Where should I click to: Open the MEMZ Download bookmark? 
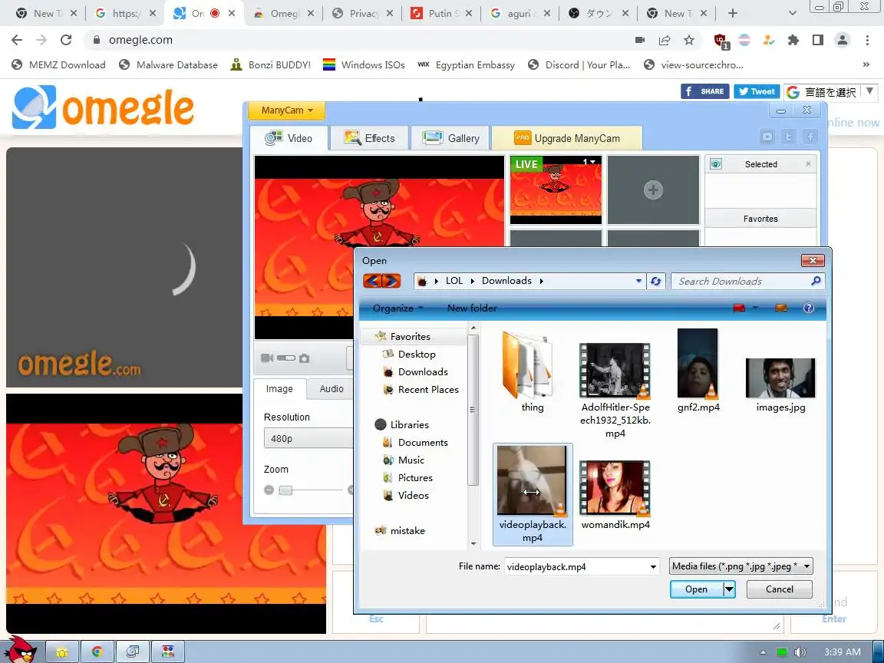[x=58, y=64]
